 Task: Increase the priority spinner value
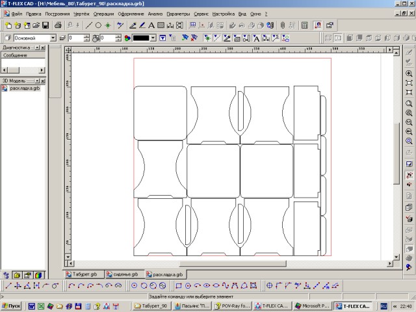pyautogui.click(x=118, y=36)
